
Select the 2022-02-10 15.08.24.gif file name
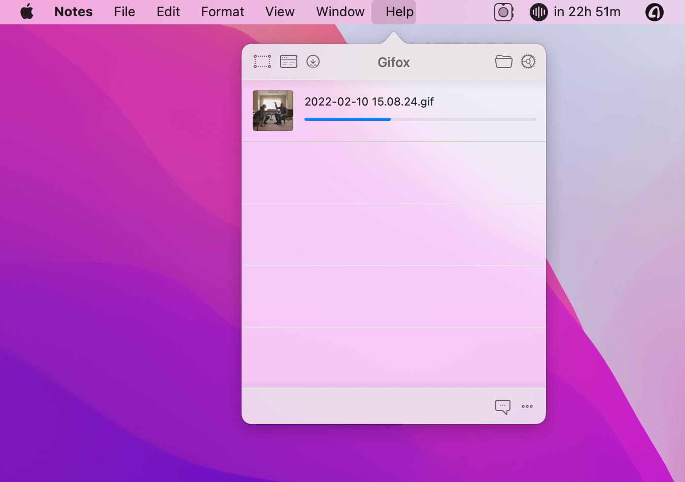coord(369,101)
